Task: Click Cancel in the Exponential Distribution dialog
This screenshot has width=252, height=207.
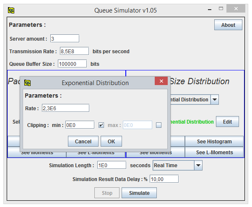Action: pyautogui.click(x=83, y=141)
